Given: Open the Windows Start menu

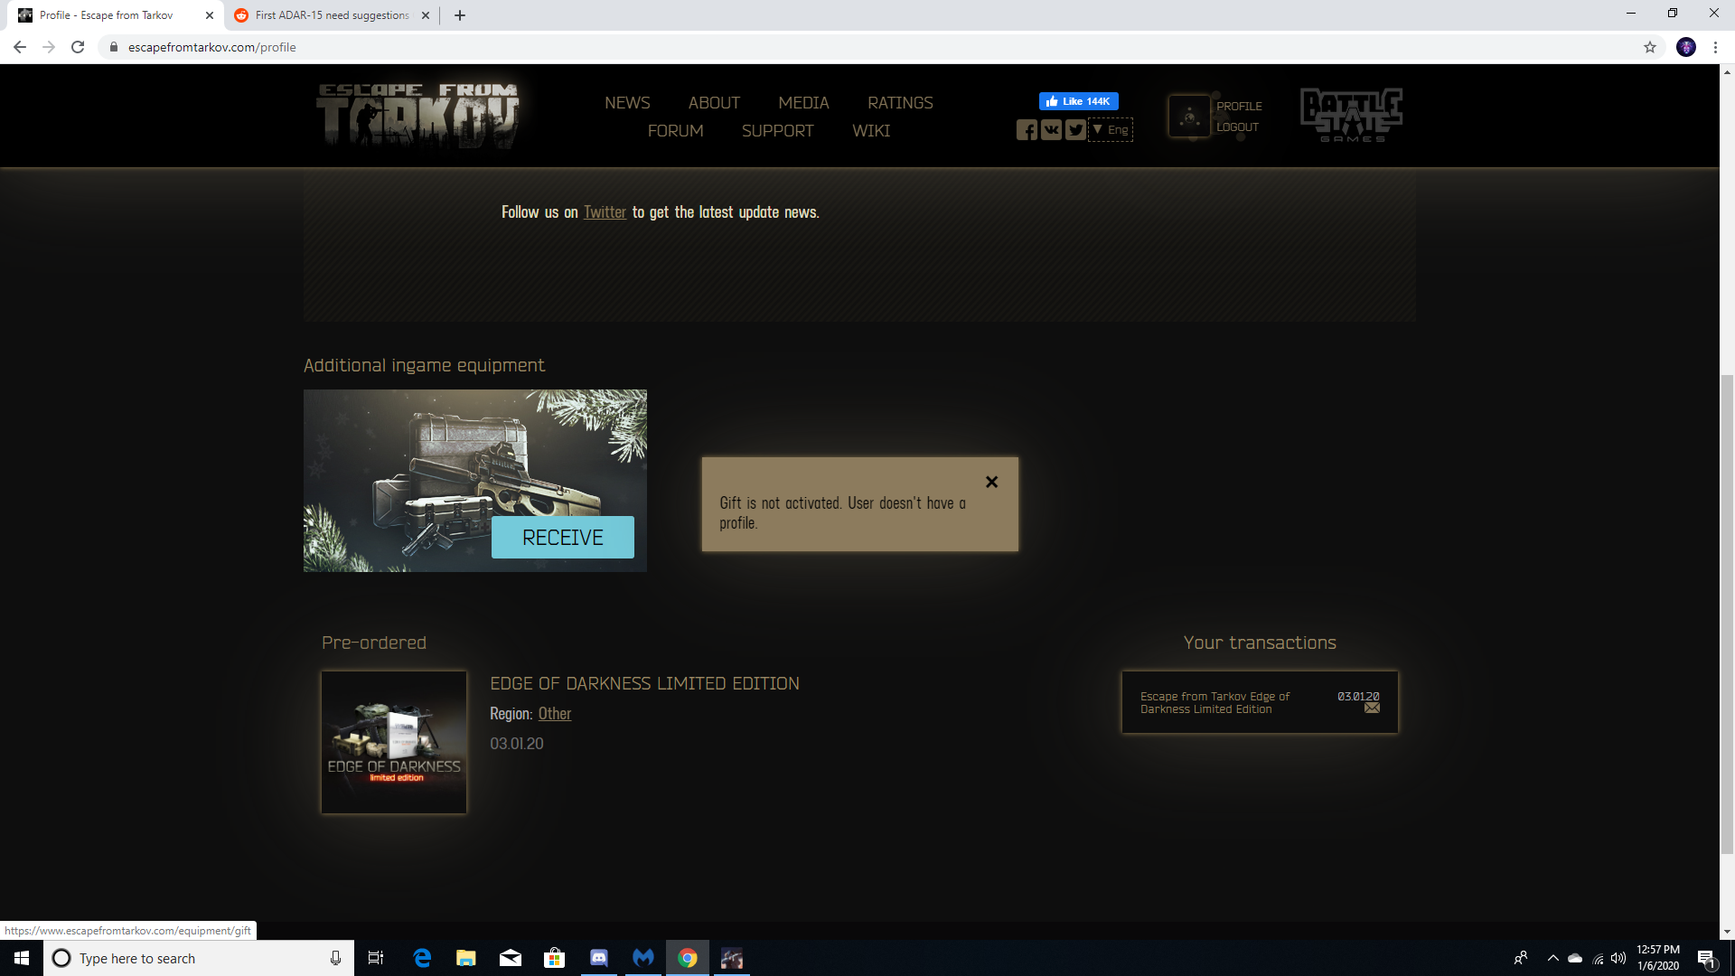Looking at the screenshot, I should coord(22,958).
